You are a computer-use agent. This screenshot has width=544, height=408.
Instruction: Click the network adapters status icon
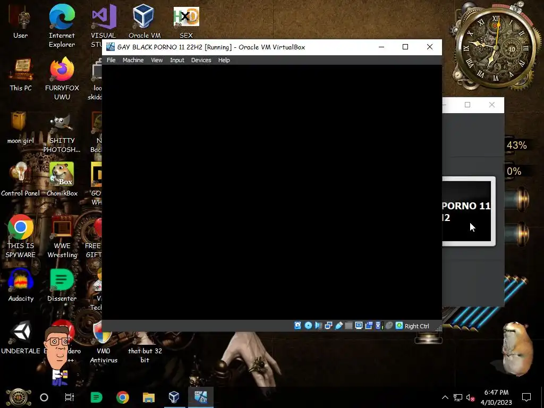tap(328, 326)
